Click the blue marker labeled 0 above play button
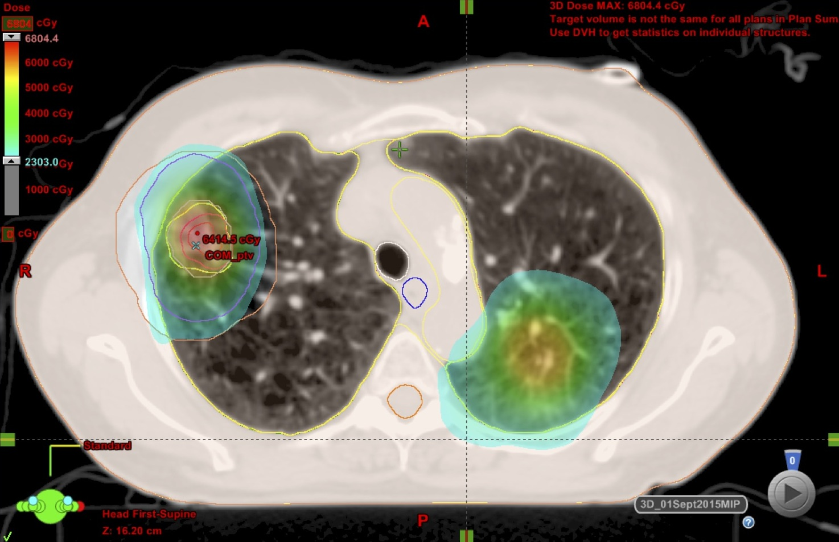Screen dimensions: 839x542 [792, 460]
